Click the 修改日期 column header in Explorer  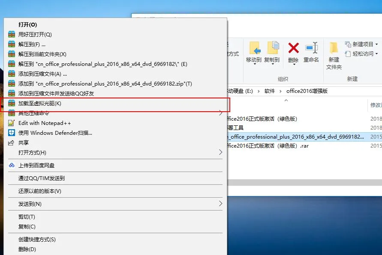(376, 105)
